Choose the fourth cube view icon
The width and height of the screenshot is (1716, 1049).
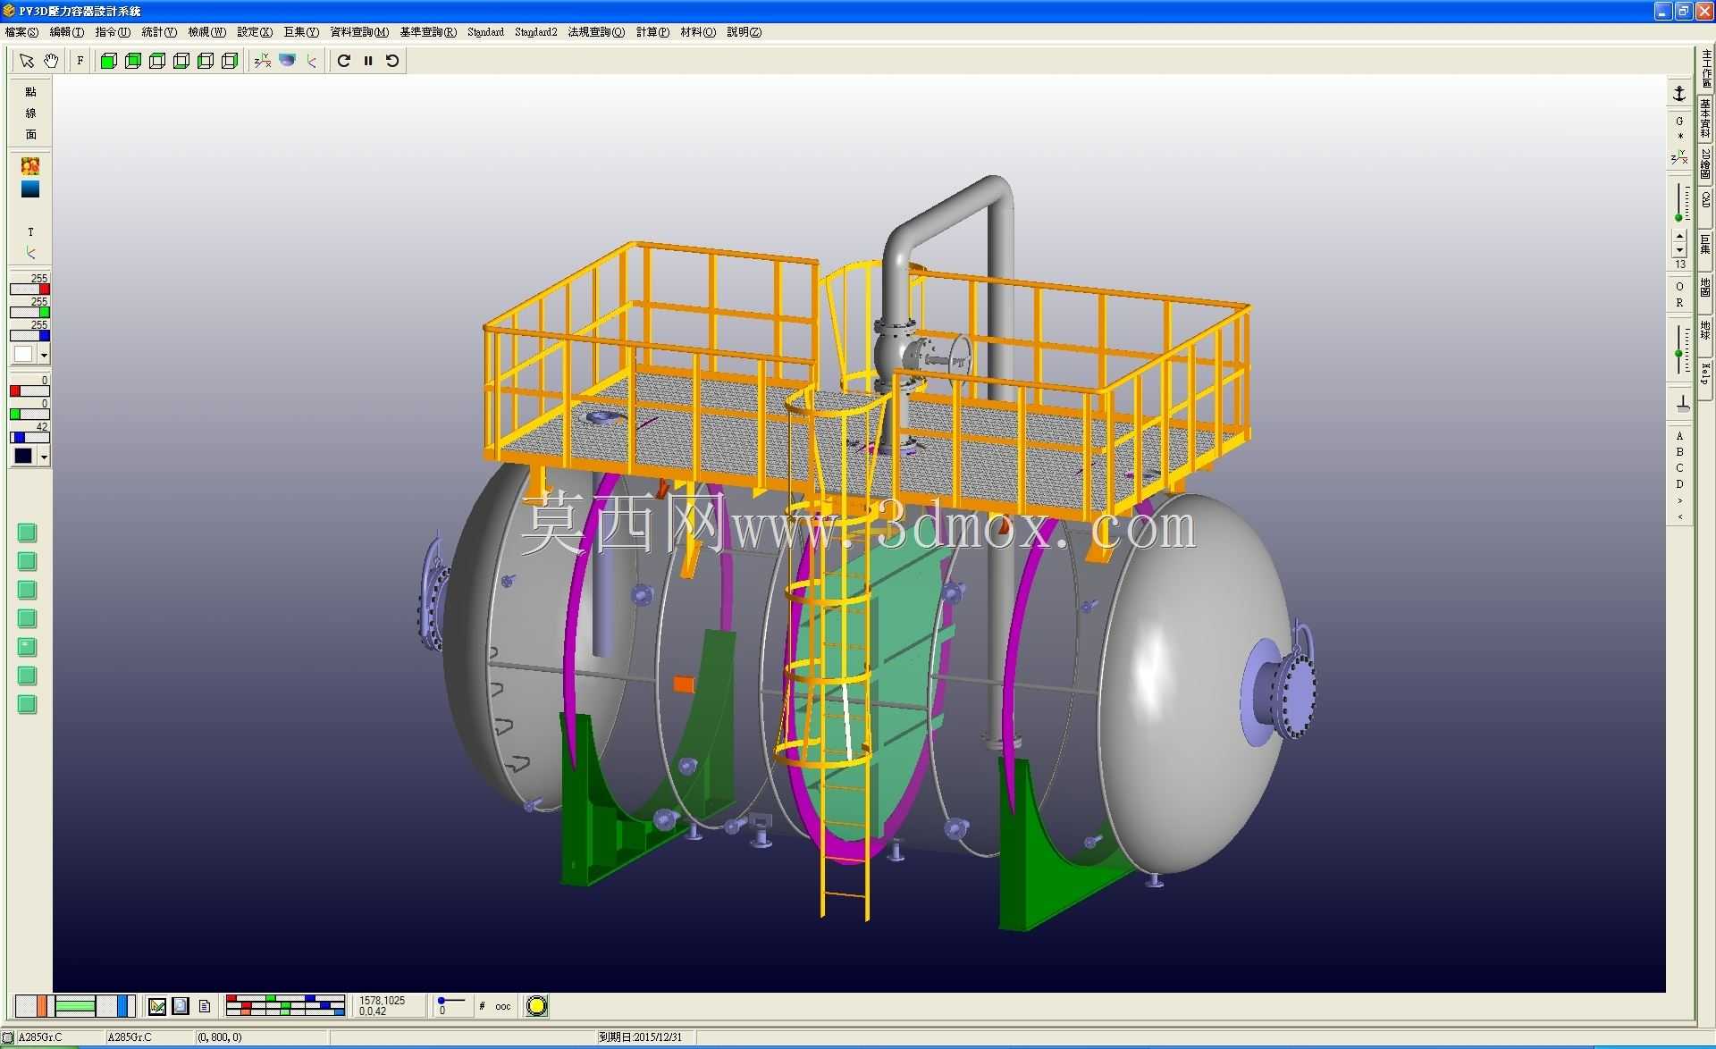181,61
